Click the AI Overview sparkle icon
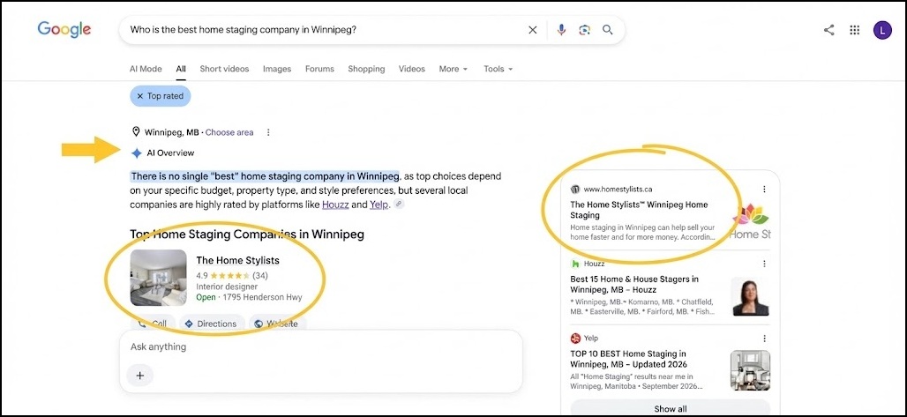Image resolution: width=907 pixels, height=417 pixels. pos(137,153)
